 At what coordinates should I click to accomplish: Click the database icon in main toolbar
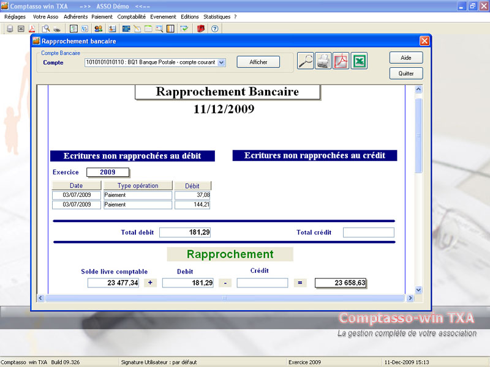coord(10,29)
